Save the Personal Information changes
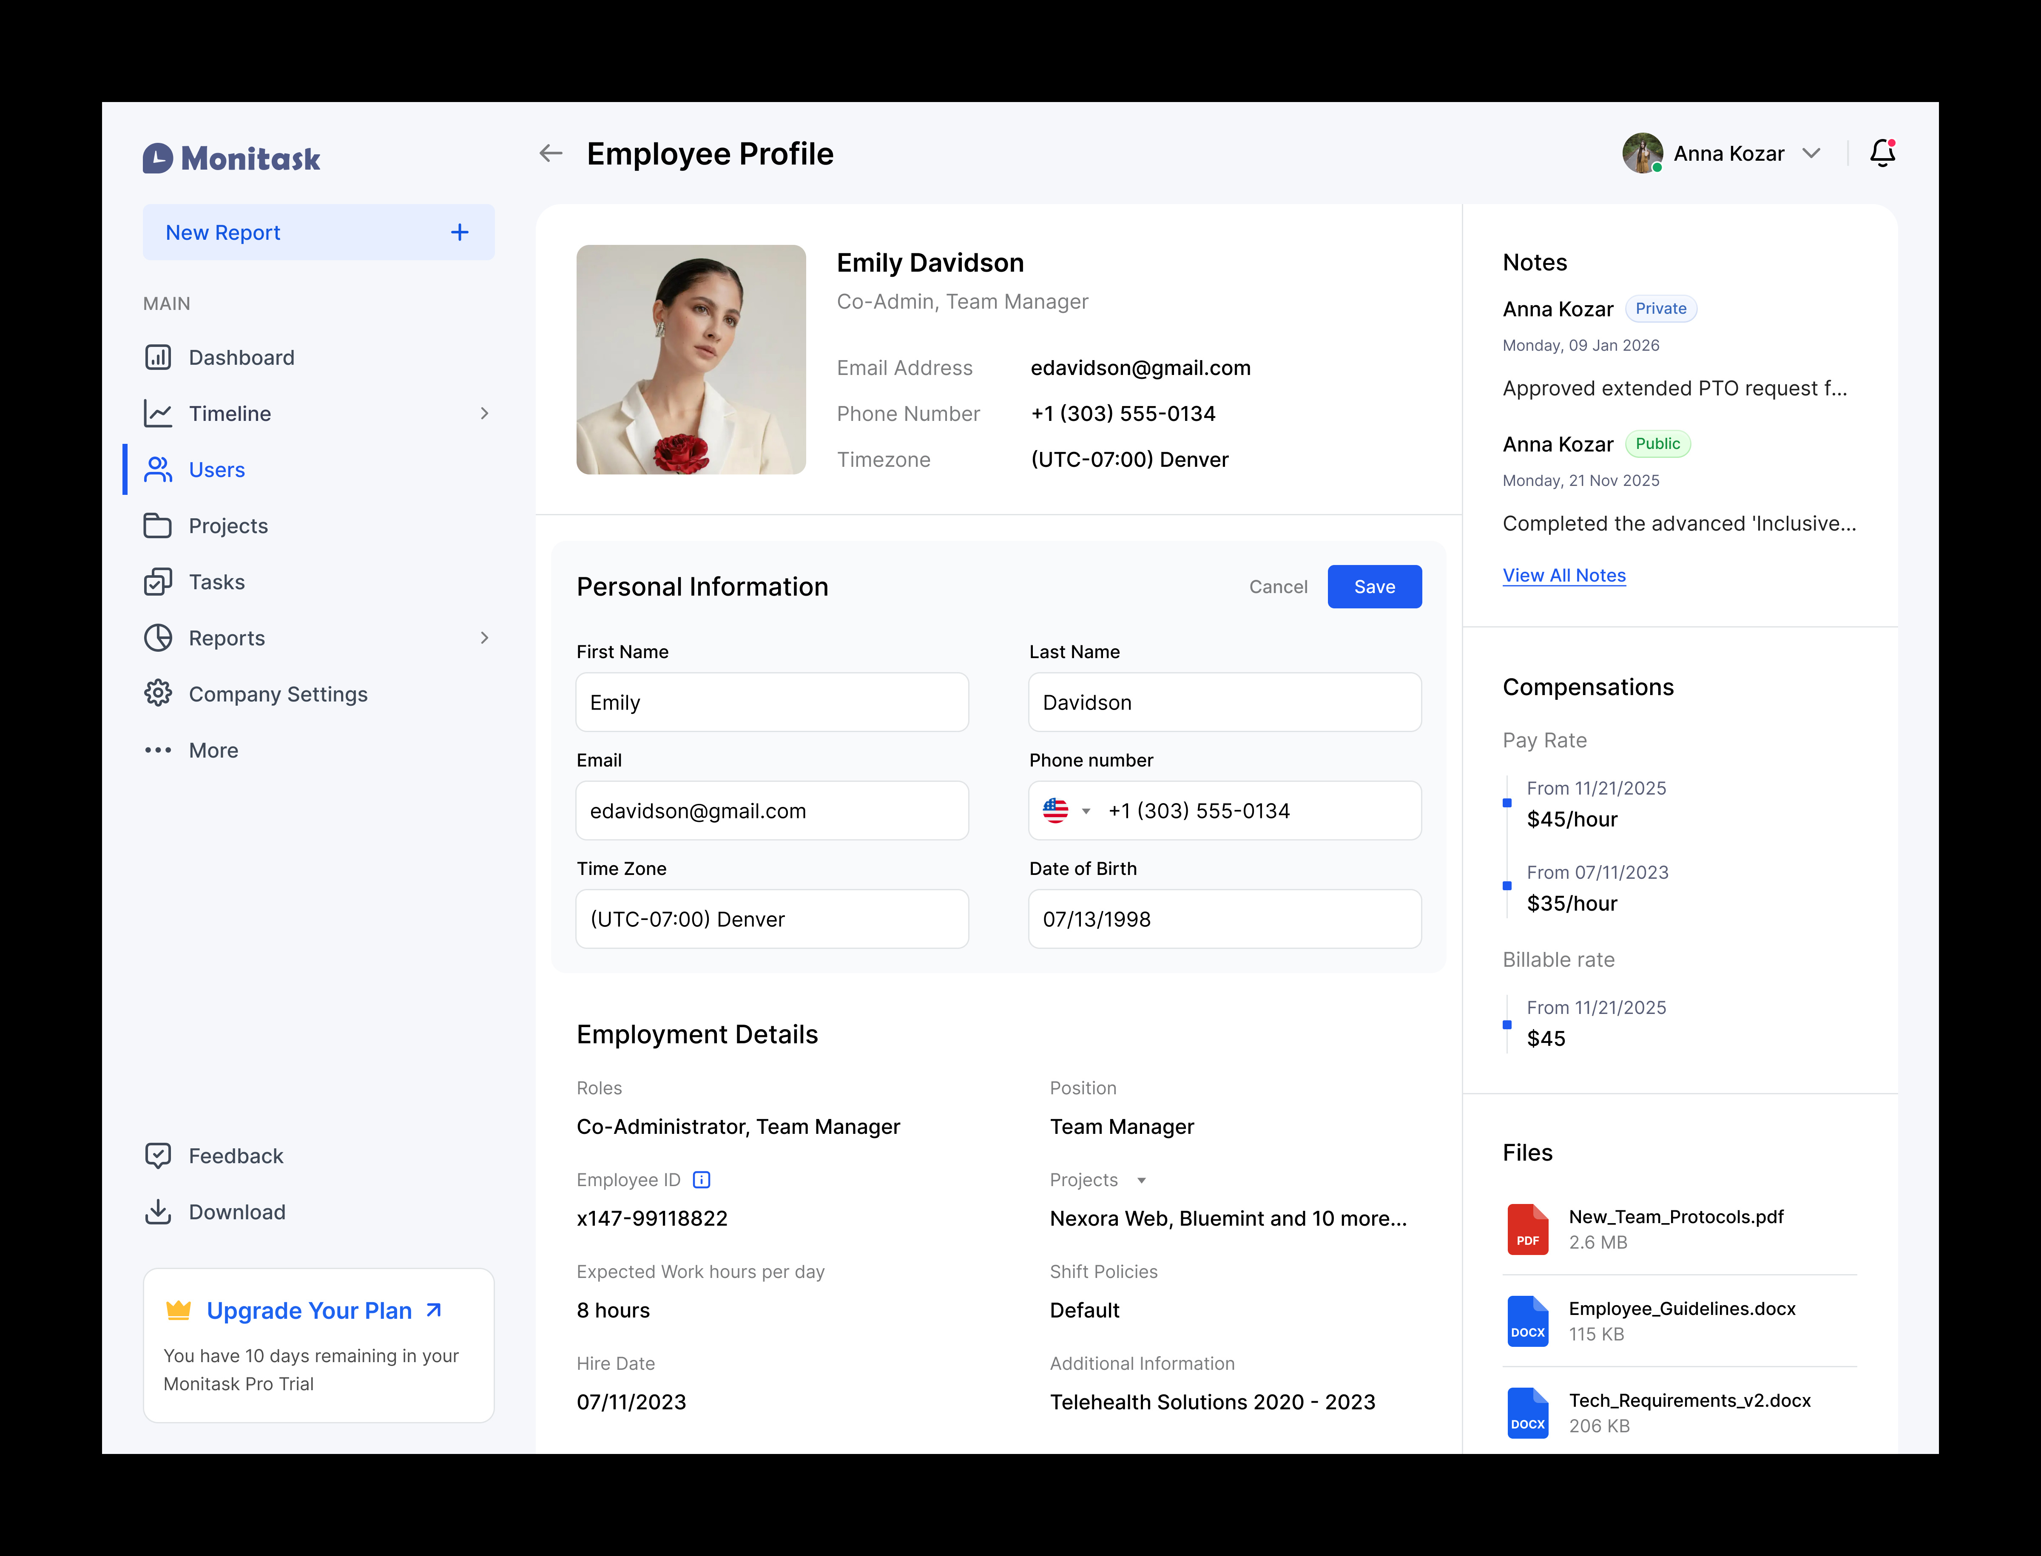This screenshot has width=2041, height=1556. (1374, 586)
